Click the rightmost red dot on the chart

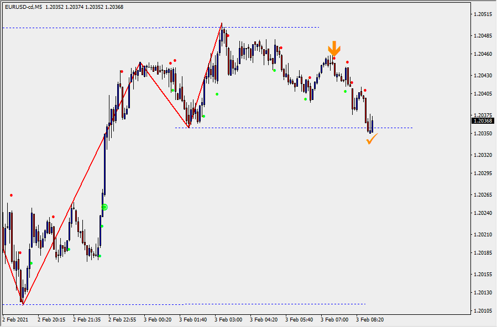tap(365, 90)
